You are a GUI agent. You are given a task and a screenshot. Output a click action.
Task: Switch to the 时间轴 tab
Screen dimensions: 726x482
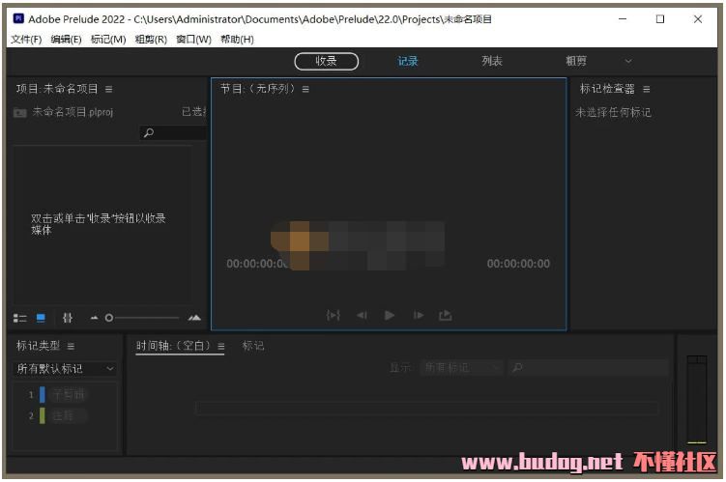(x=173, y=346)
